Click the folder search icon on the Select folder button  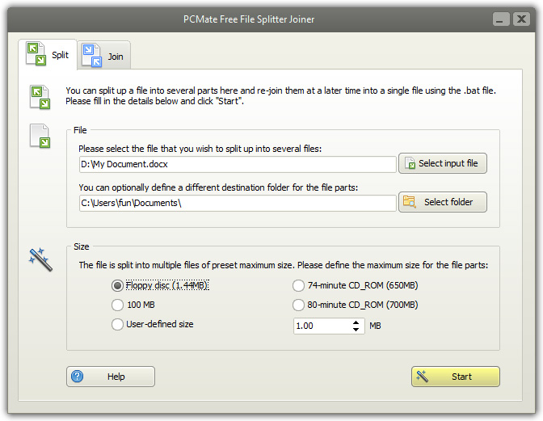coord(410,202)
